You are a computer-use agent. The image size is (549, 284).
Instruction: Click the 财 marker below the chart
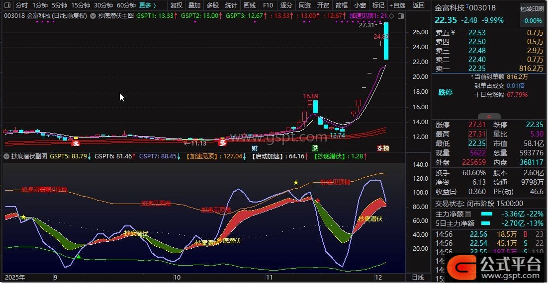255,148
